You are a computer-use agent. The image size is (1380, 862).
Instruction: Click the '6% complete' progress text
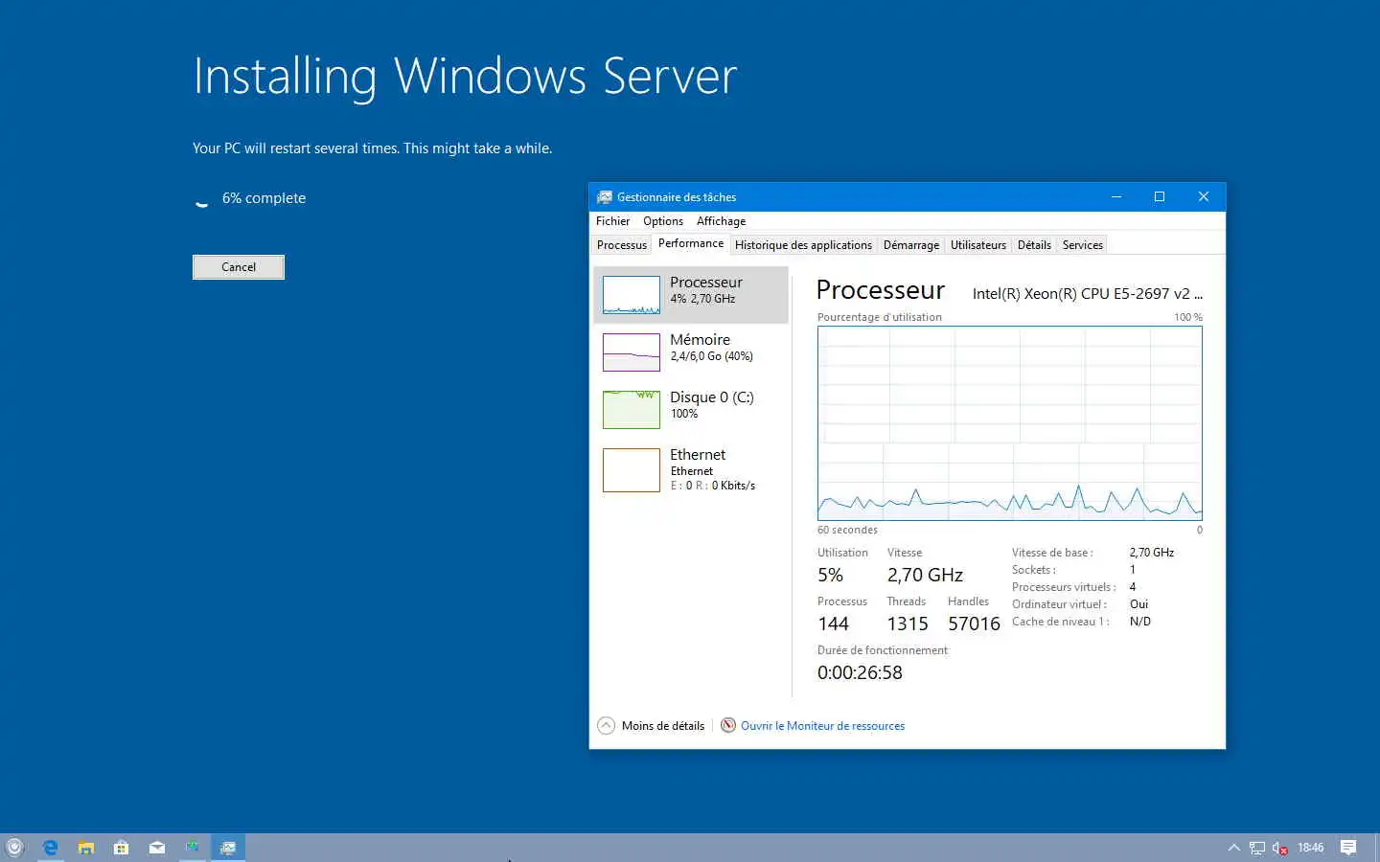click(x=264, y=198)
